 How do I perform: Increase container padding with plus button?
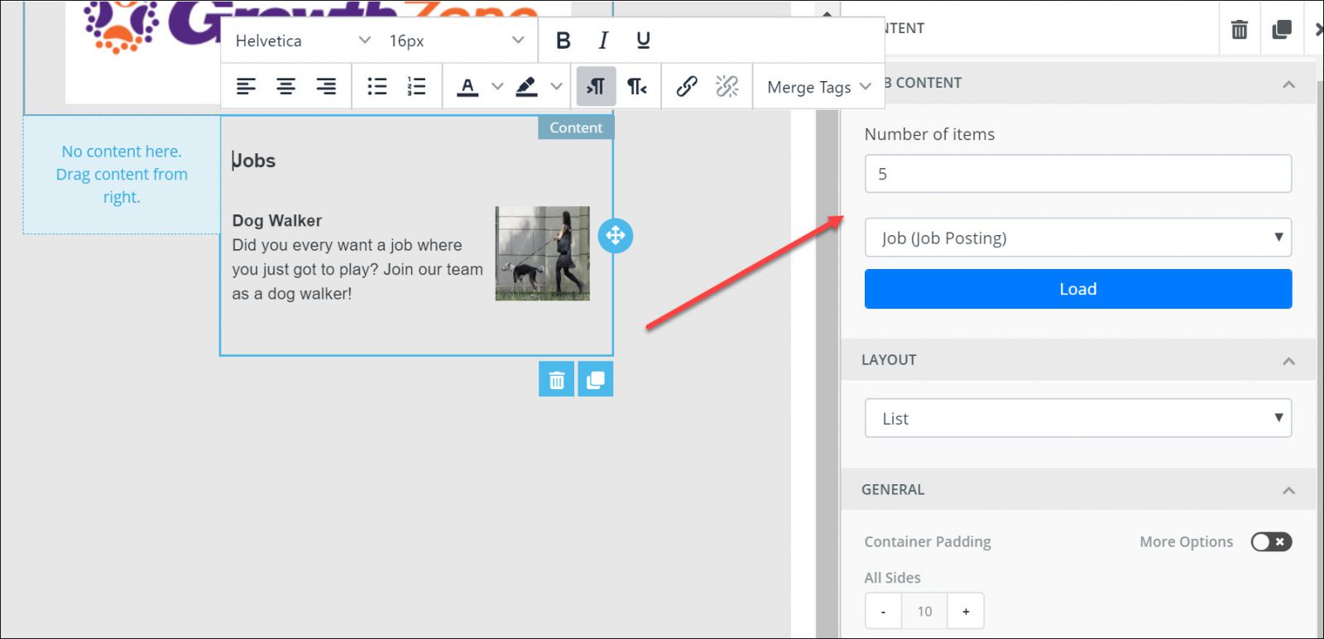(x=966, y=612)
